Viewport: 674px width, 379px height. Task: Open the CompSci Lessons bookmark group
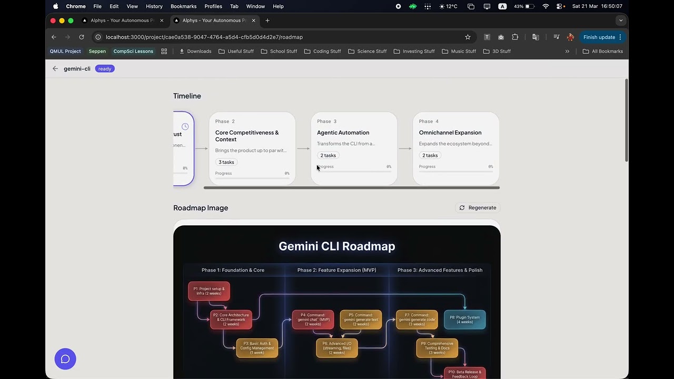tap(133, 51)
